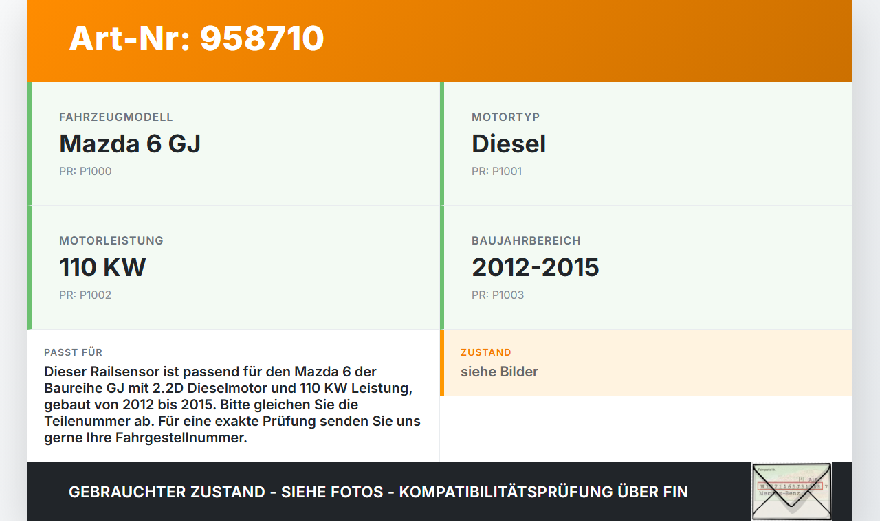The height and width of the screenshot is (522, 880).
Task: Select the Fahrzeugmodell card labeled Mazda 6 GJ
Action: (130, 144)
